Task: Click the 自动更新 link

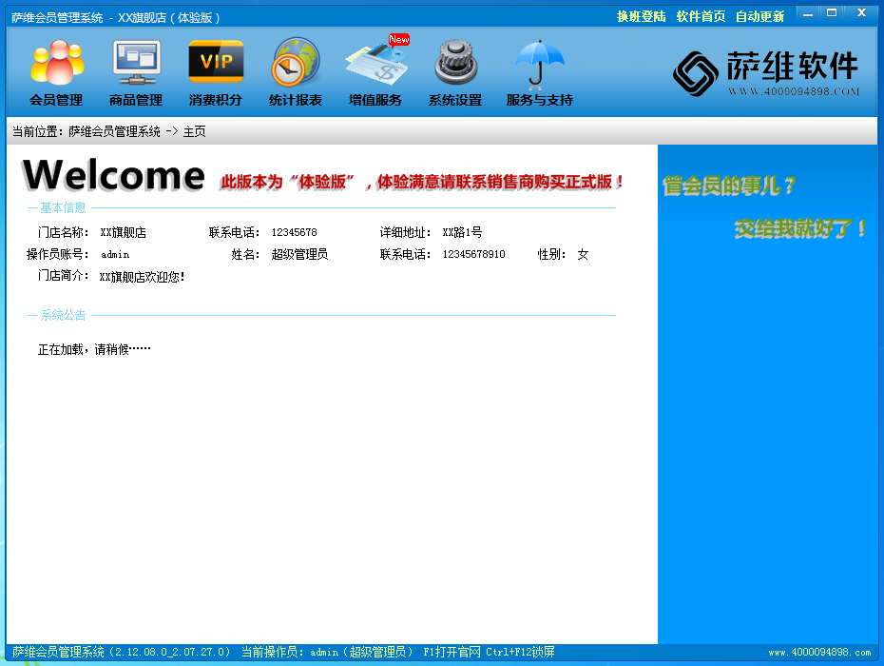Action: [x=760, y=16]
